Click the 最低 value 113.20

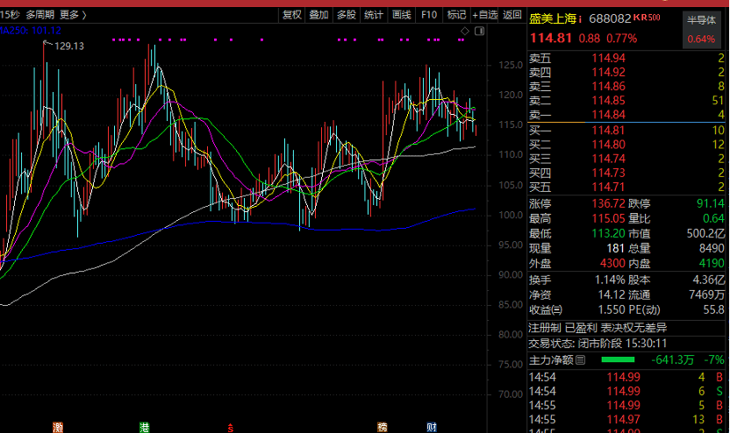point(609,233)
